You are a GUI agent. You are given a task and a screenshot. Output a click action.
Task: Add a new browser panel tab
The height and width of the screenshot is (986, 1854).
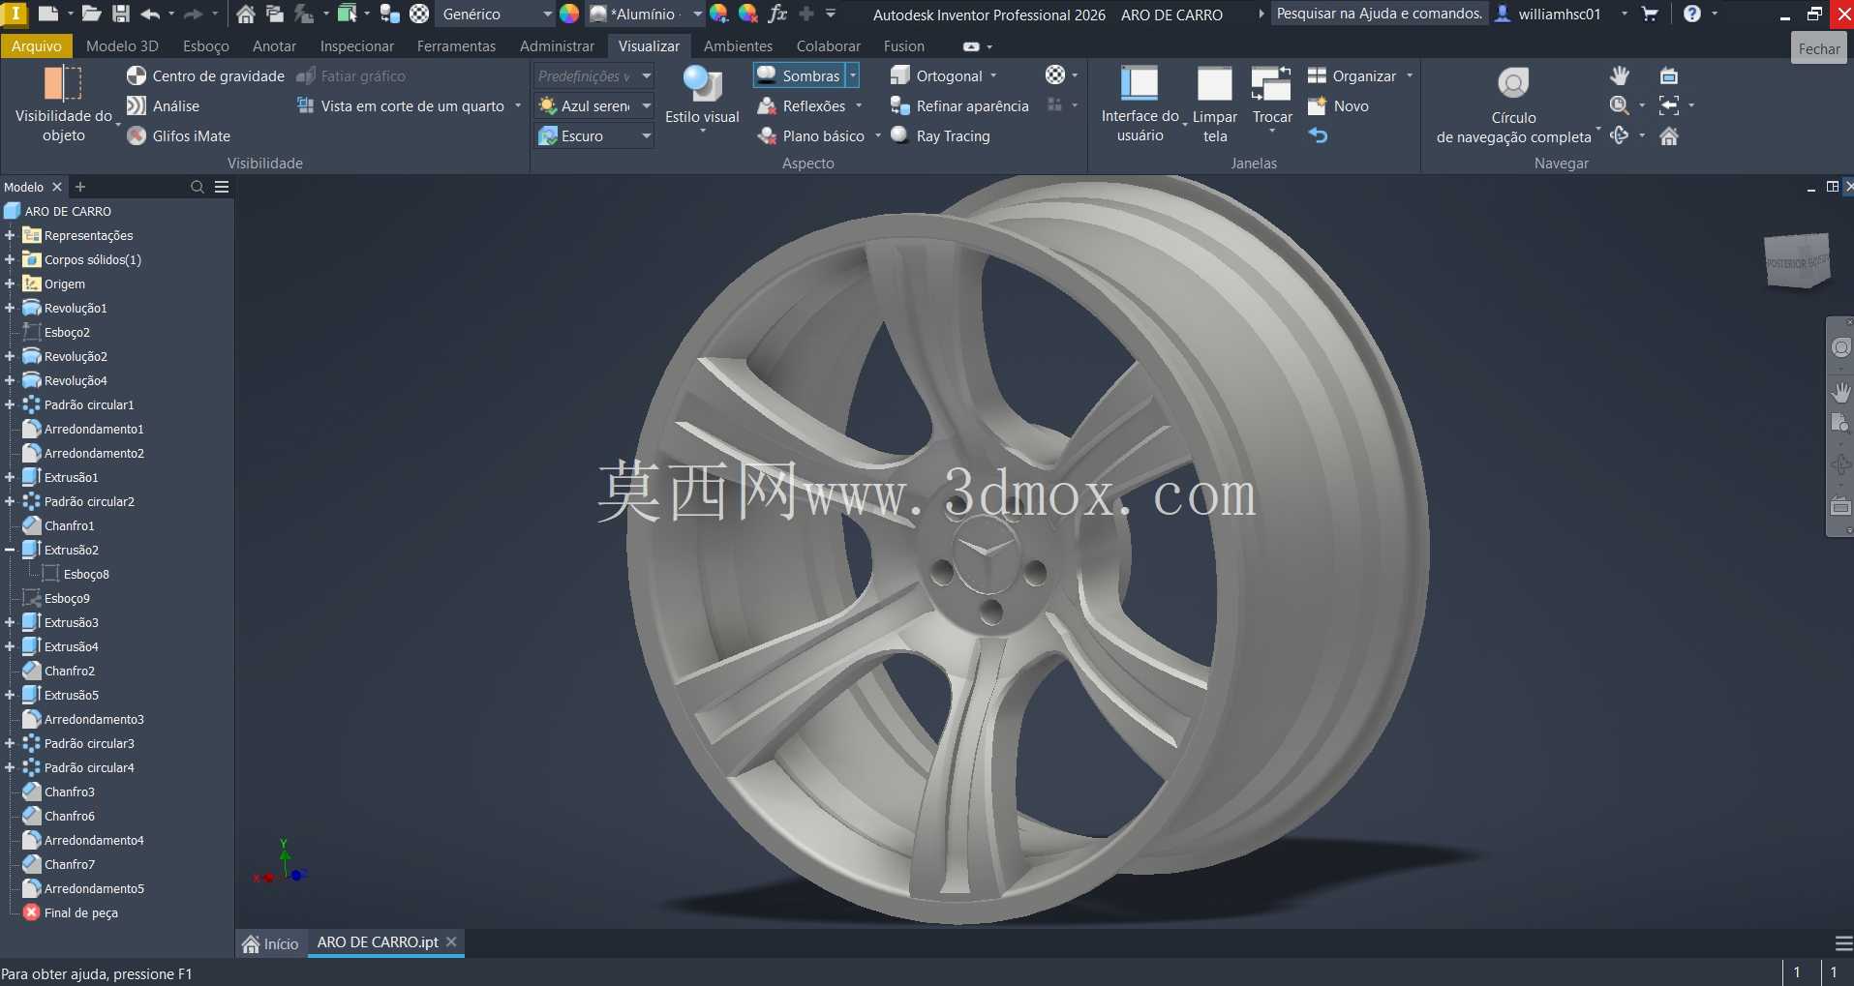(80, 187)
